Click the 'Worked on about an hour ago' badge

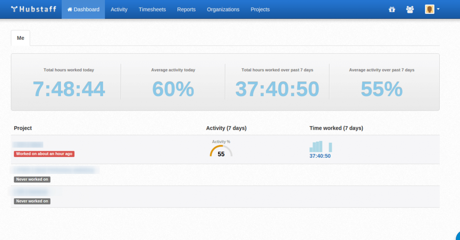point(44,154)
